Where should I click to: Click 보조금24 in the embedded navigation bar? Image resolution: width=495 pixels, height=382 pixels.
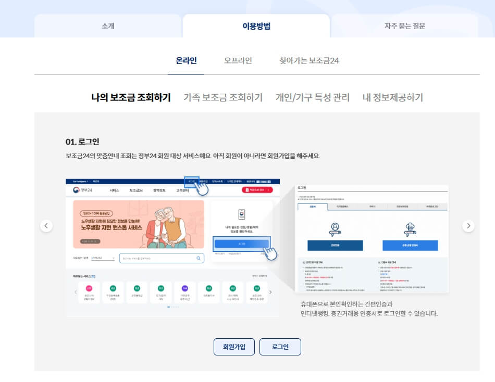136,191
